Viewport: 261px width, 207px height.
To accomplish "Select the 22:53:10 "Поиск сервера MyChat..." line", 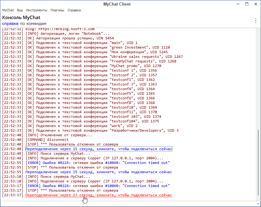I will point(46,177).
